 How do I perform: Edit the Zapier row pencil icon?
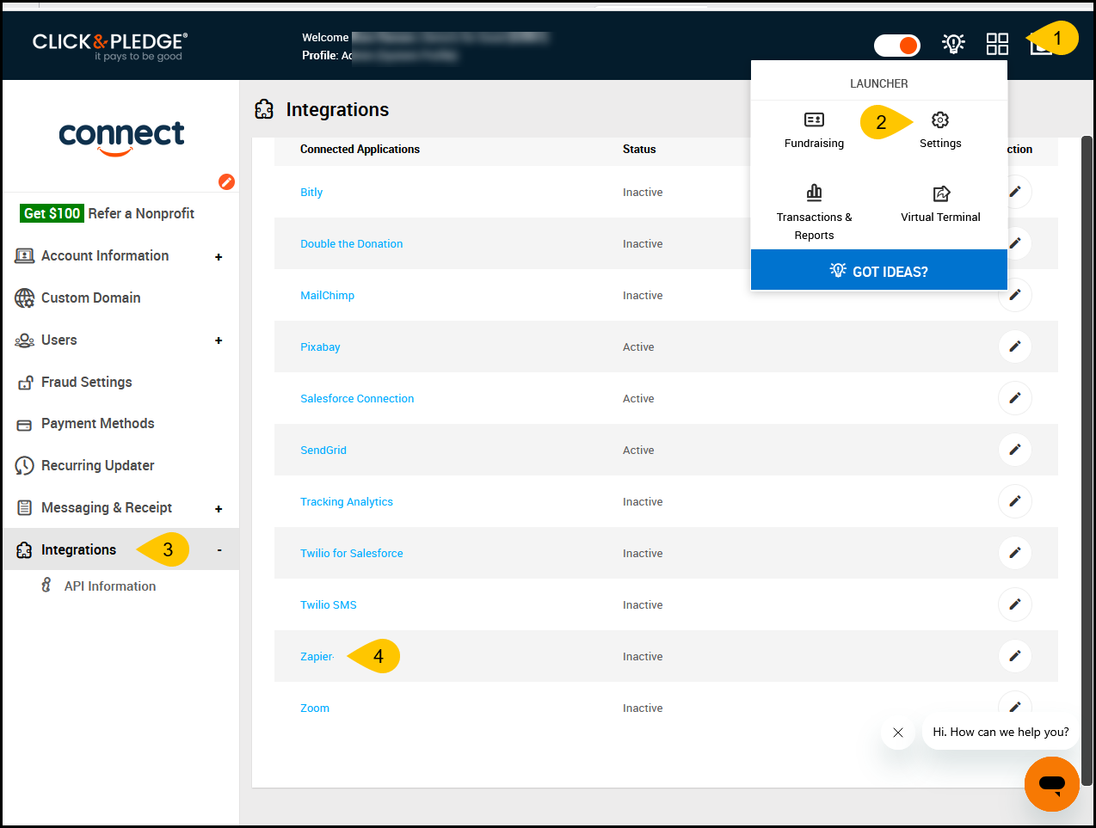click(1015, 656)
